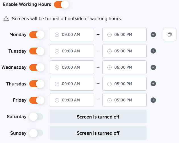
Task: Add another time slot for Thursday
Action: [x=153, y=84]
